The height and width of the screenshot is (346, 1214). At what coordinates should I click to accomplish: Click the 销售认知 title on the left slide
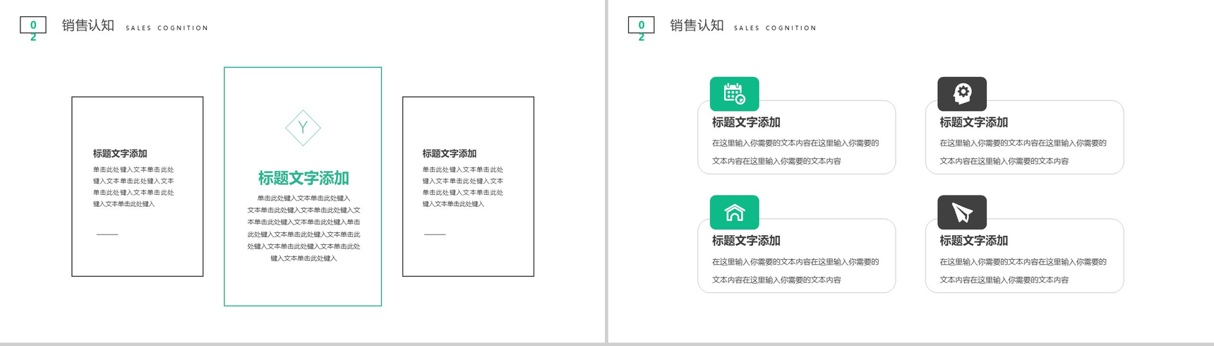point(88,25)
